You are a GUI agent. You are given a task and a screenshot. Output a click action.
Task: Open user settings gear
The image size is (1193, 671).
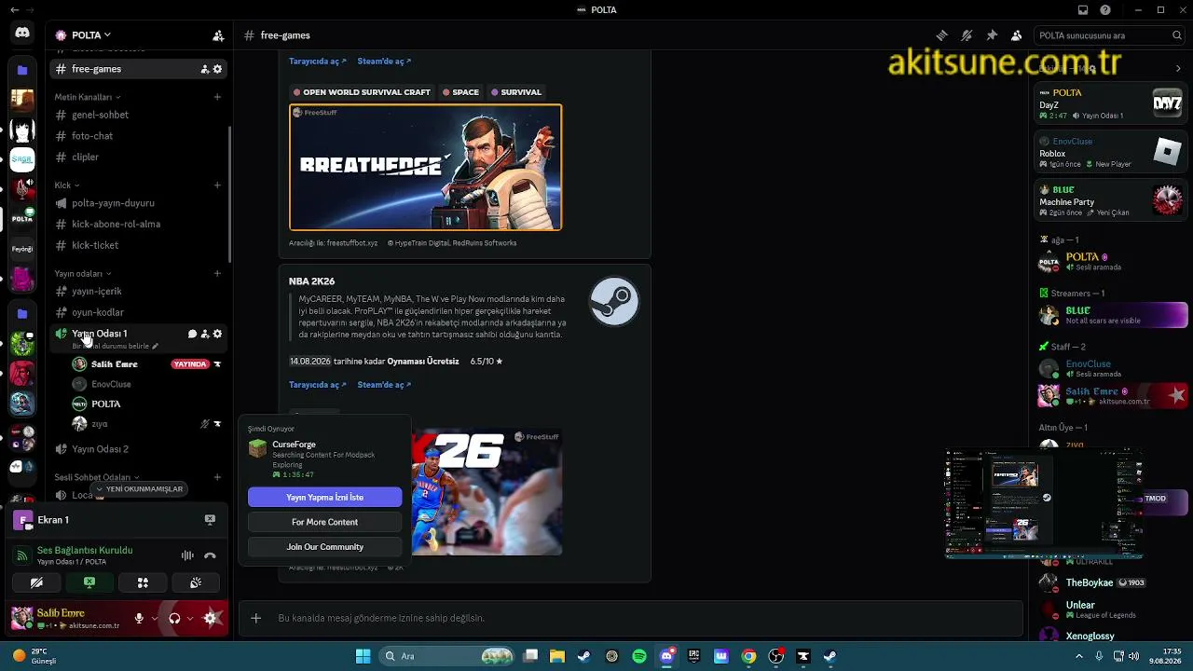(211, 618)
